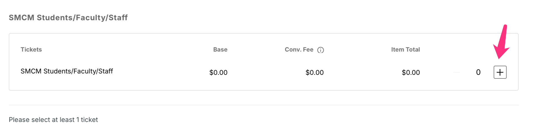Viewport: 551px width, 130px height.
Task: Open the Conv. Fee info icon
Action: click(320, 50)
